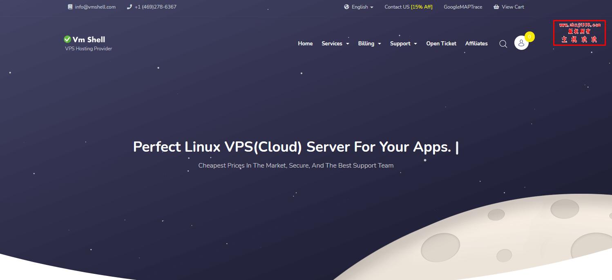The height and width of the screenshot is (280, 612).
Task: Click the Contact US link
Action: 397,7
